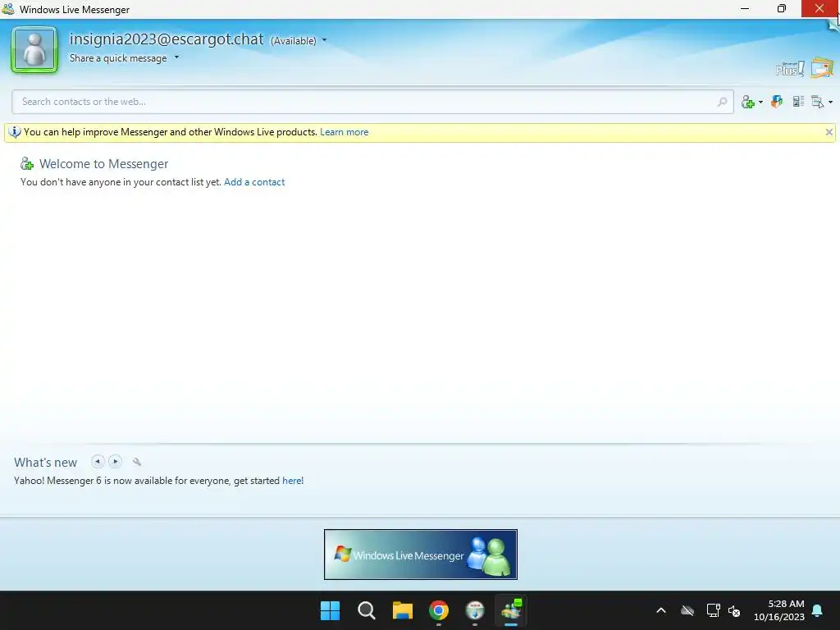840x630 pixels.
Task: Restore down the Messenger window
Action: pos(782,8)
